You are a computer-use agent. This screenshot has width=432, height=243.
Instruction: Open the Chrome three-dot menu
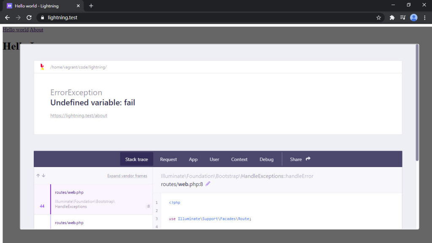click(x=424, y=18)
